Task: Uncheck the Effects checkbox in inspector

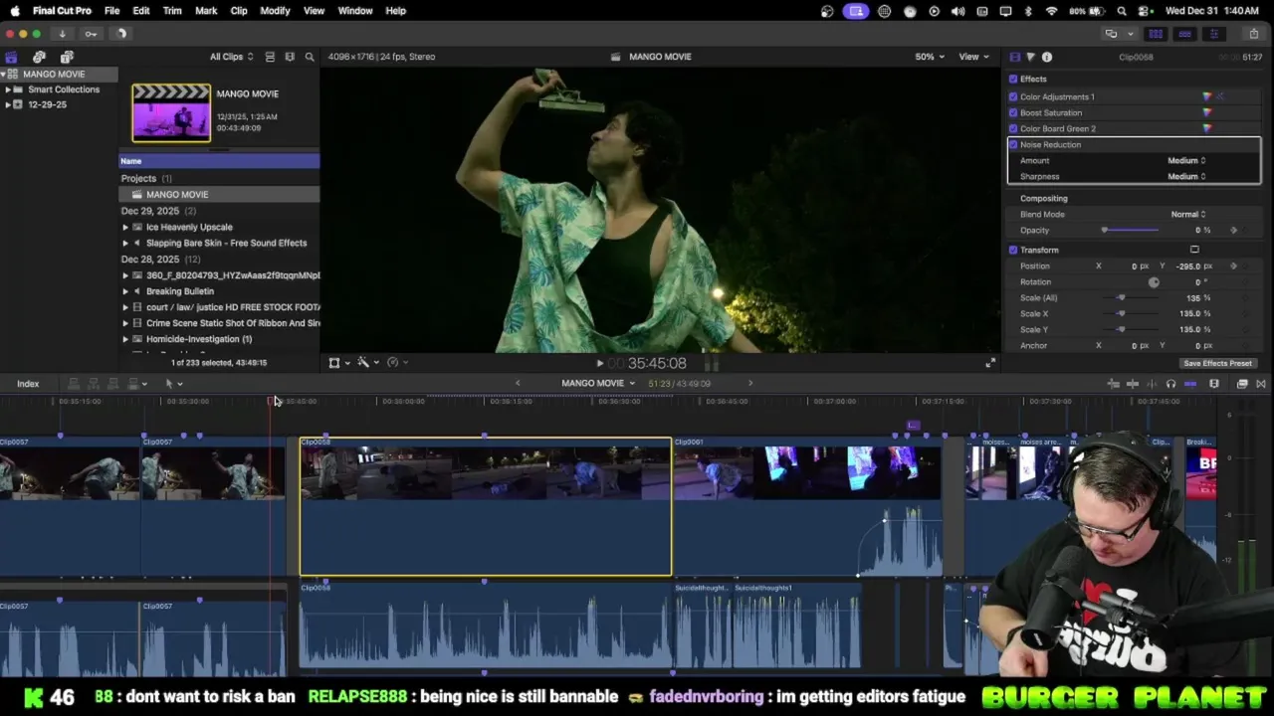Action: point(1013,79)
